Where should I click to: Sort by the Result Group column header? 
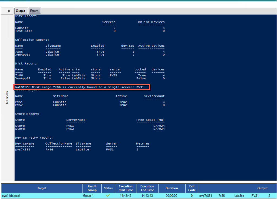pos(92,188)
